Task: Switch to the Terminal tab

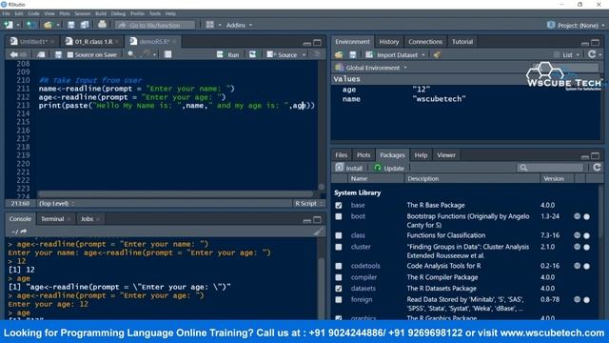Action: click(52, 219)
